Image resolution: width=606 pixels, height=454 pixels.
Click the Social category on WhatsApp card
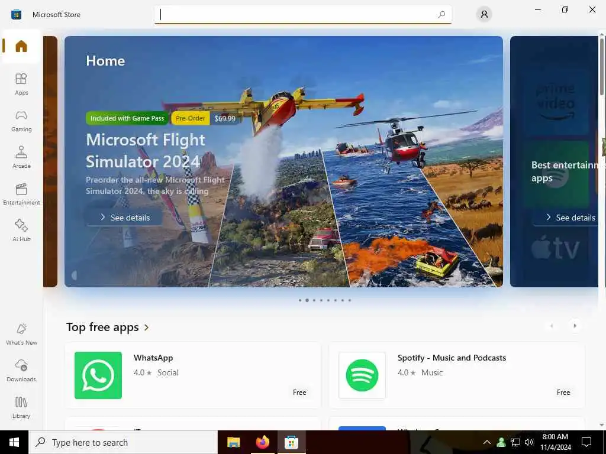point(167,372)
